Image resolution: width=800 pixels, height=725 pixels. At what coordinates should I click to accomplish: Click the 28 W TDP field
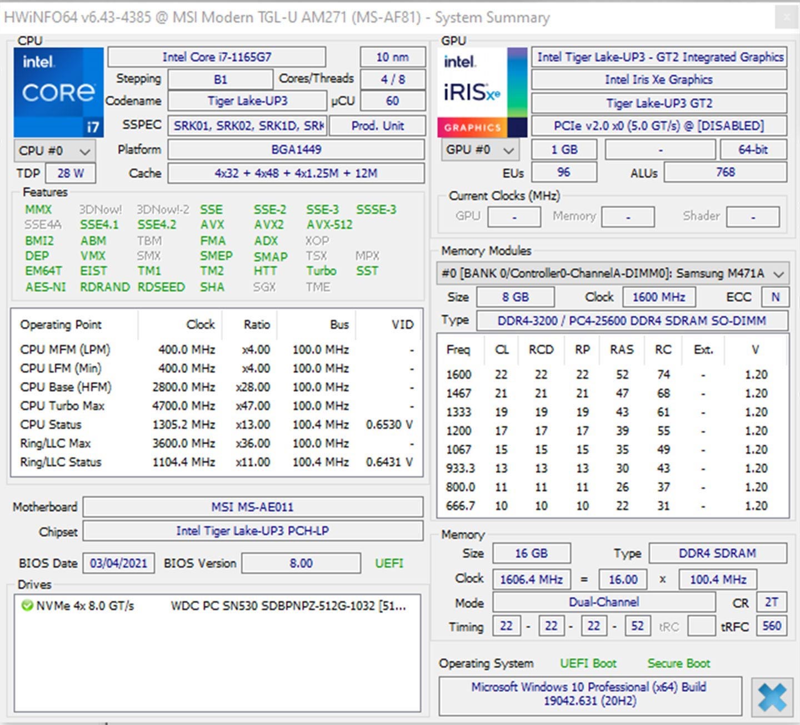(x=71, y=173)
